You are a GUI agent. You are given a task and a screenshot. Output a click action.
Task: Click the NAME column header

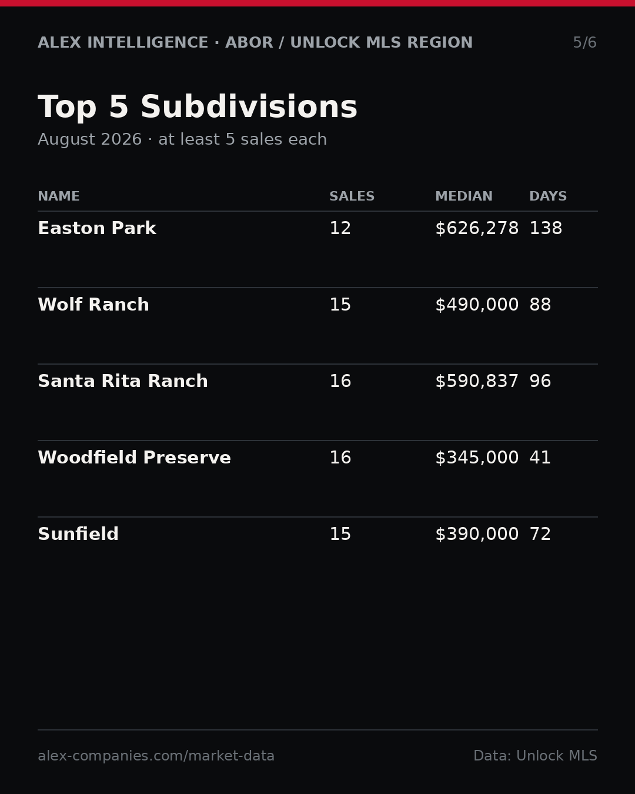[x=59, y=197]
